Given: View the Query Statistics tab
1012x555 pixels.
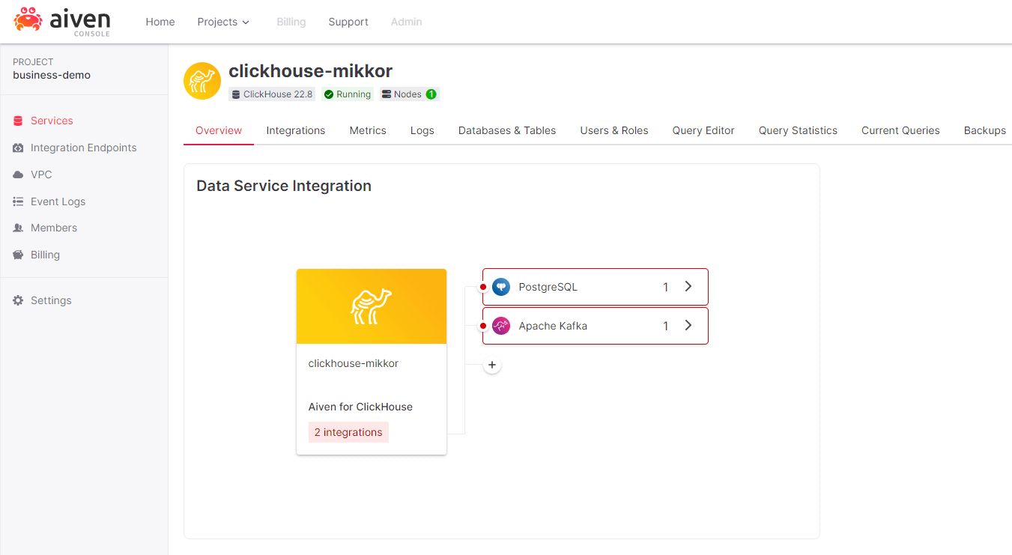Looking at the screenshot, I should click(x=798, y=130).
